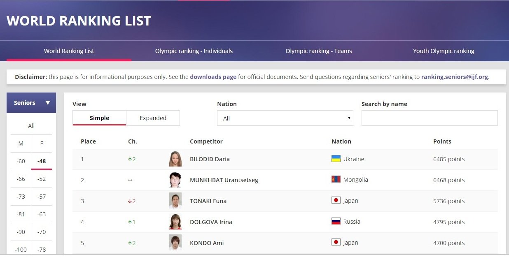Click the Russia flag icon
509x257 pixels.
(336, 222)
